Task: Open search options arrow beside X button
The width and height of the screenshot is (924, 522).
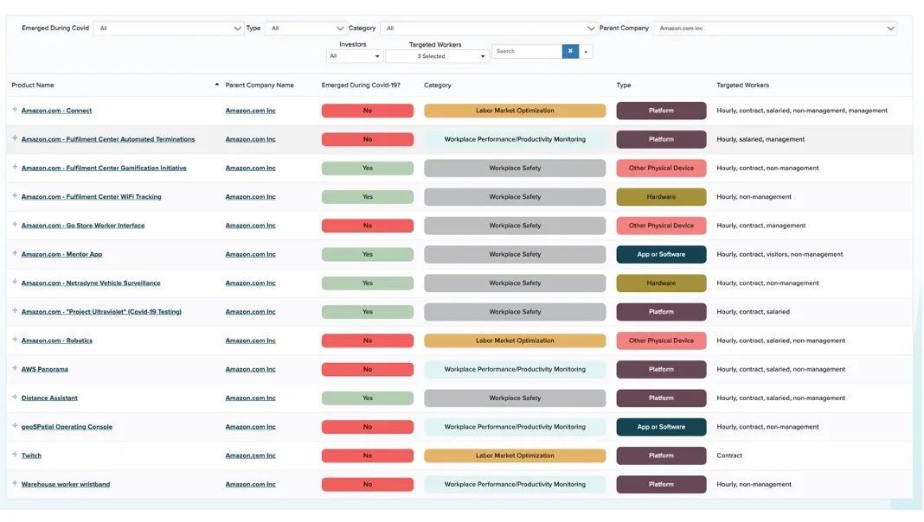Action: [x=586, y=52]
